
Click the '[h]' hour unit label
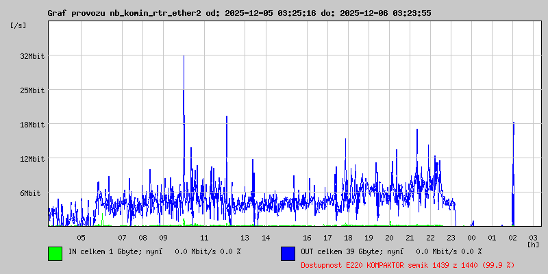click(533, 245)
